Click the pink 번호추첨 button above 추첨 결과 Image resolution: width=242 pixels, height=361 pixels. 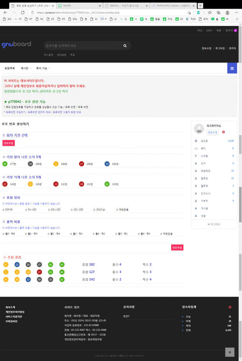coord(177,247)
